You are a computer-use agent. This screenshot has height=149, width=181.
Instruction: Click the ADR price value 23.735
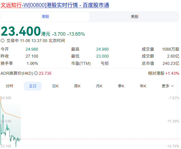45,73
